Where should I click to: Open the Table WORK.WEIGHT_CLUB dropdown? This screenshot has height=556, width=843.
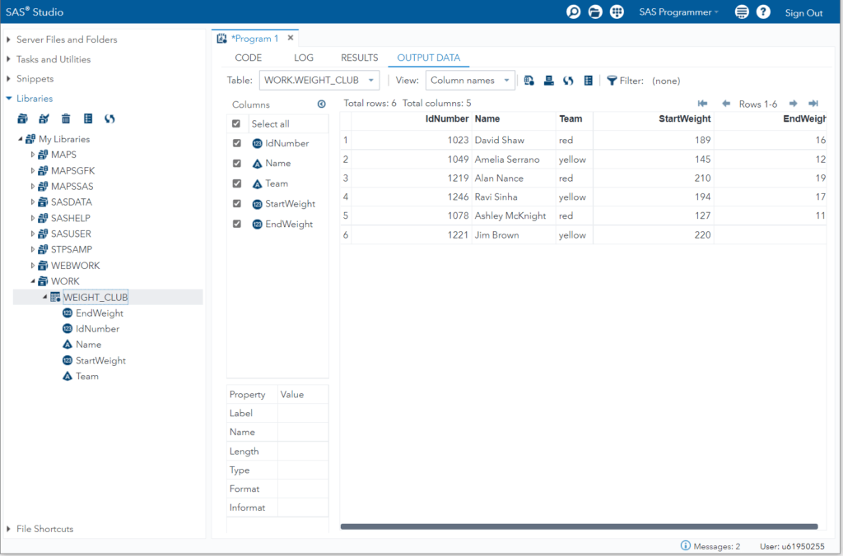pos(319,80)
